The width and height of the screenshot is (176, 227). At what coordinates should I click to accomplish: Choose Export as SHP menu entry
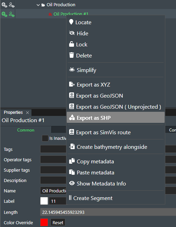[115, 118]
